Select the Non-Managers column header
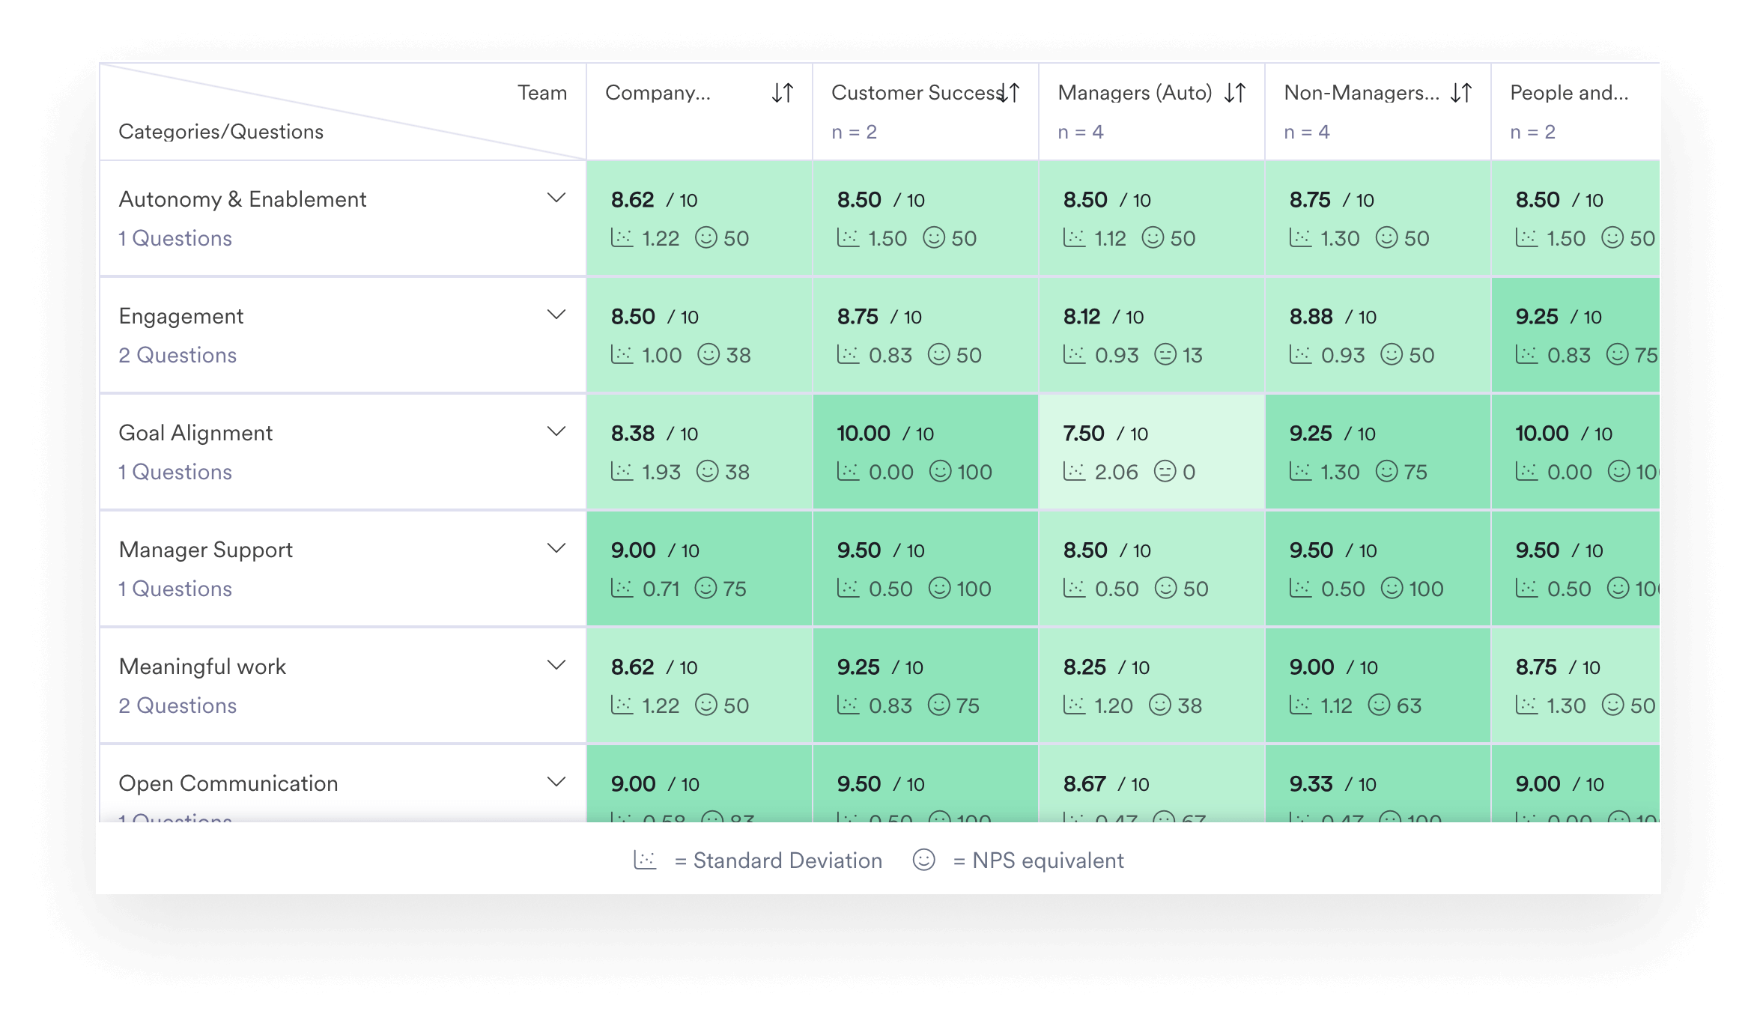Image resolution: width=1757 pixels, height=1026 pixels. coord(1363,93)
